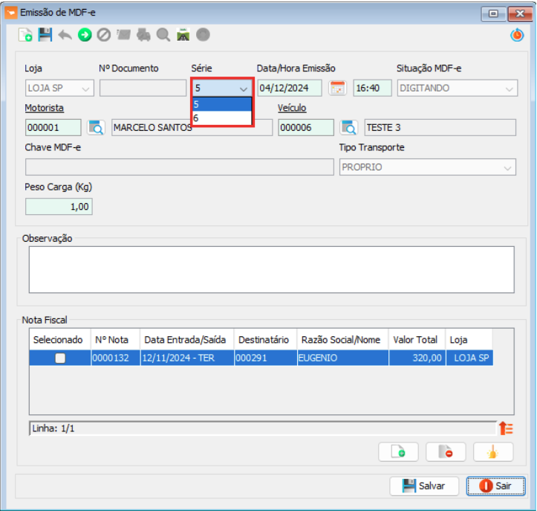Image resolution: width=537 pixels, height=511 pixels.
Task: Click the orange refresh timer icon
Action: coord(517,35)
